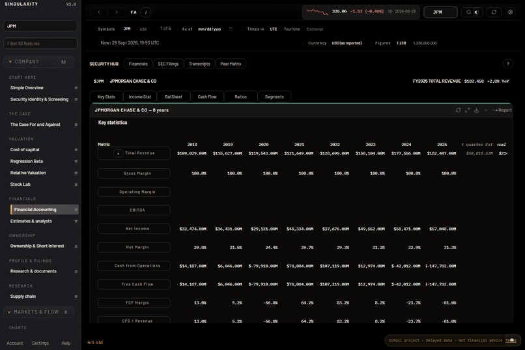Select the Cash Flow tab
Viewport: 525px width, 350px height.
[207, 97]
